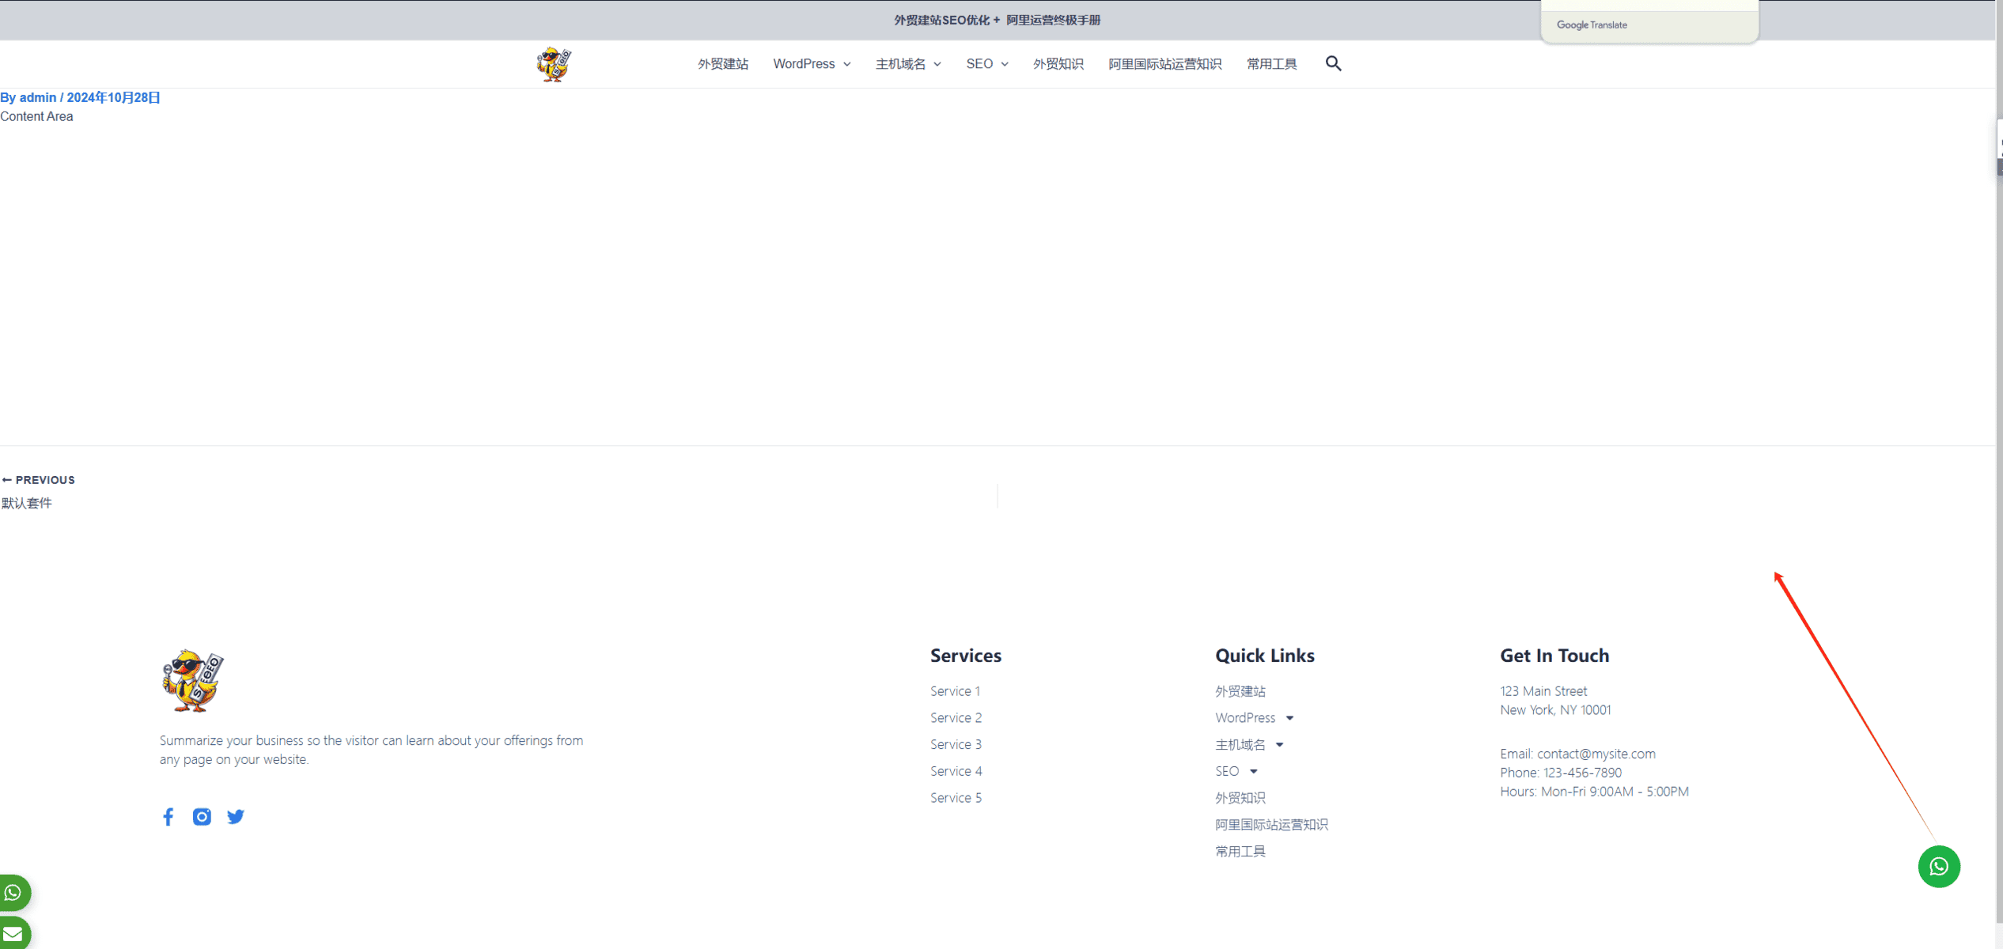Go to the PREVIOUS post link

click(38, 480)
